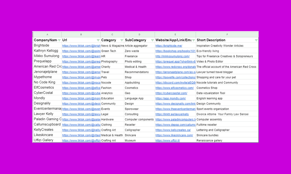Open Prequelapp's TikTok URL link

81,61
